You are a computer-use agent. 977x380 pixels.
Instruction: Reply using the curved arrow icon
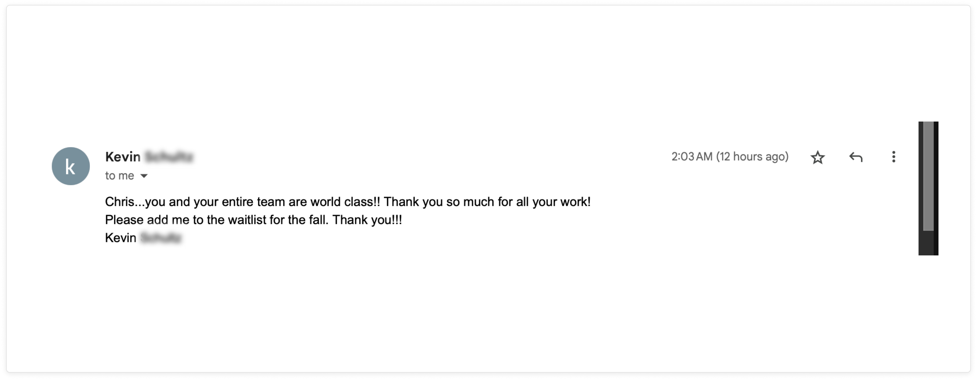pos(856,156)
